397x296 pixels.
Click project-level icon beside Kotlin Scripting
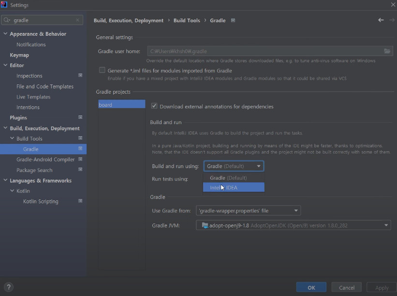[x=80, y=201]
